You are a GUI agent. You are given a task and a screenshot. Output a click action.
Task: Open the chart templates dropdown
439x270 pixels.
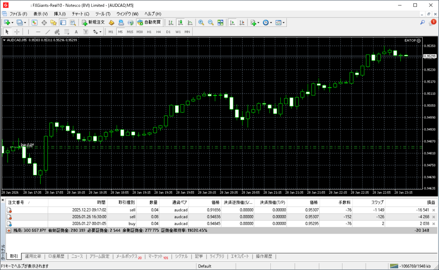coord(283,22)
